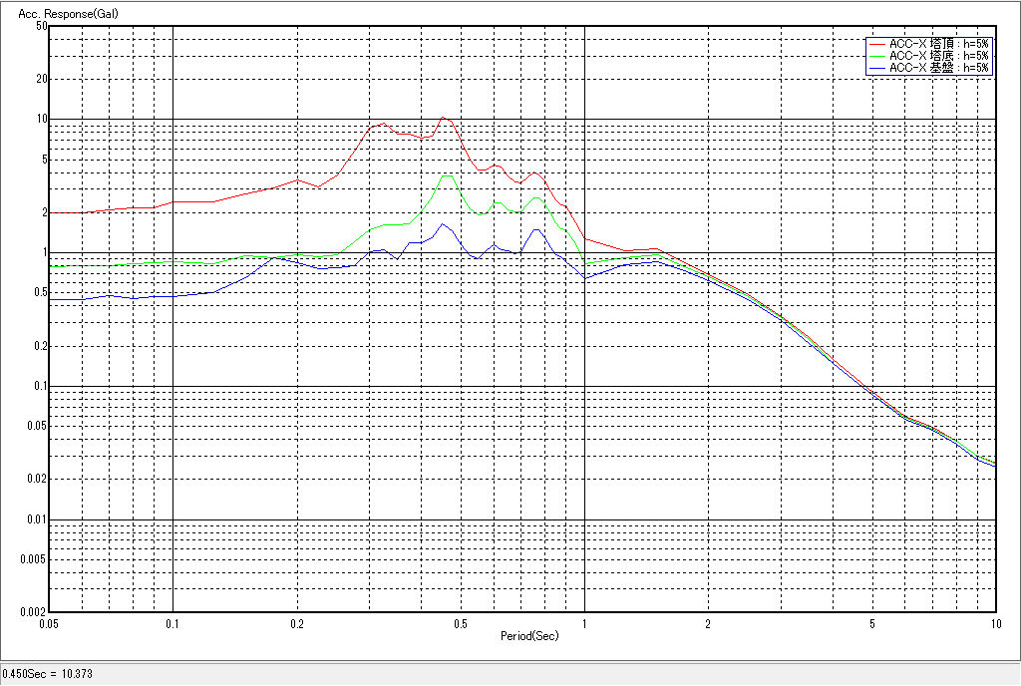
Task: Click the 0.5 tick label on the period axis
Action: click(460, 624)
